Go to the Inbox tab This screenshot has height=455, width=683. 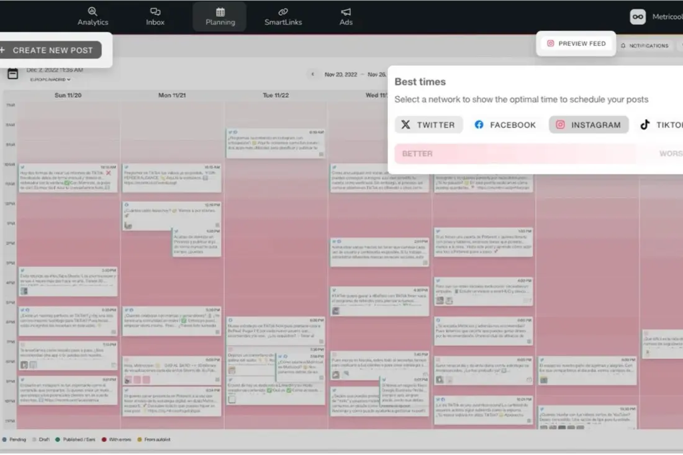point(155,17)
